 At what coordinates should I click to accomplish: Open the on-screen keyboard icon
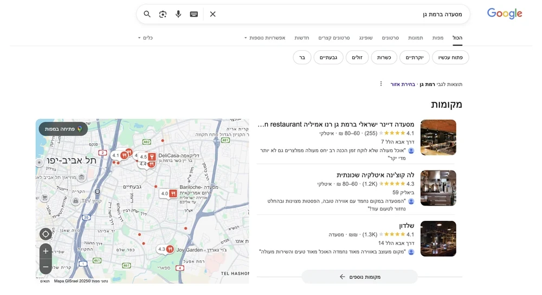click(194, 14)
